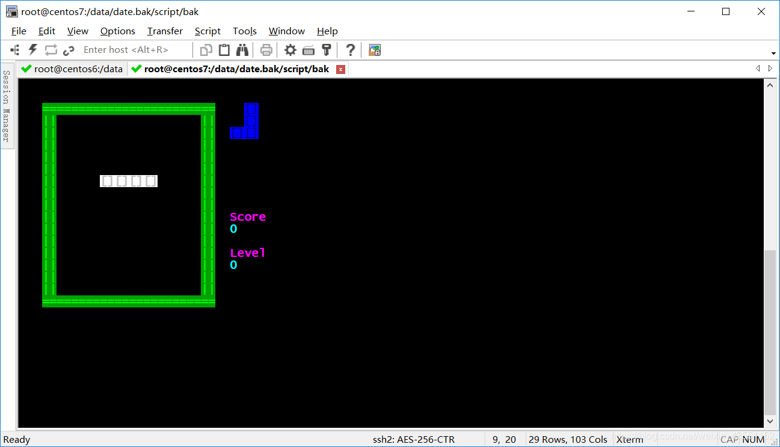Click the 29 Rows, 103 Cols status entry
Screen dimensions: 780x447
click(x=568, y=440)
